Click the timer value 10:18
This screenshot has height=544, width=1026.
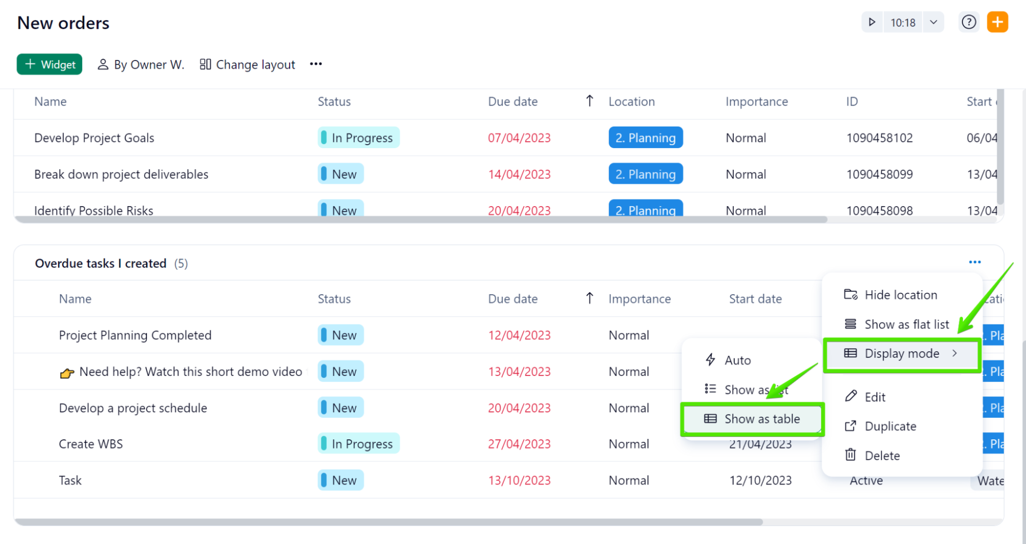(x=903, y=23)
